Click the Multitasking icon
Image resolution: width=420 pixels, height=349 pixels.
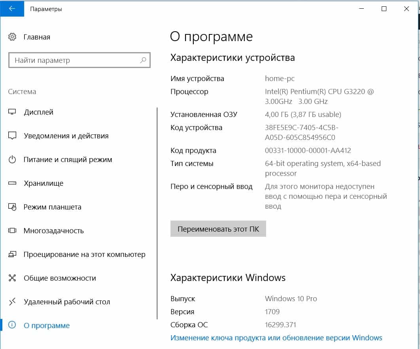[12, 231]
